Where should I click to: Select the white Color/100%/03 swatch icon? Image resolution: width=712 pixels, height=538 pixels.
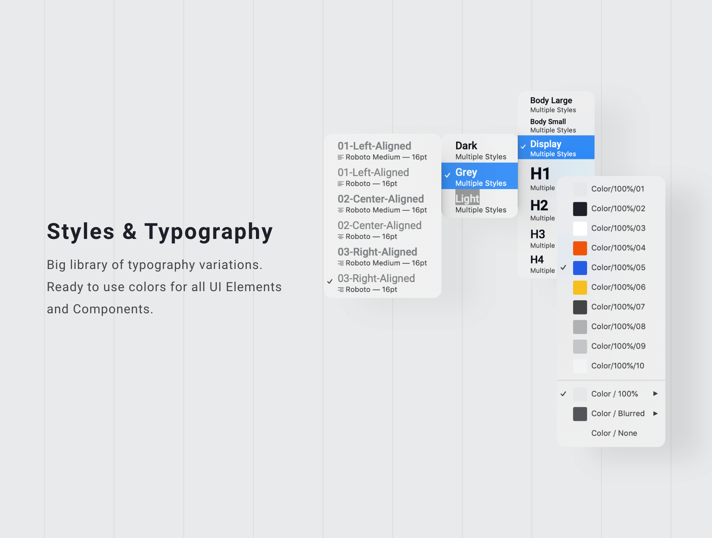click(x=580, y=229)
